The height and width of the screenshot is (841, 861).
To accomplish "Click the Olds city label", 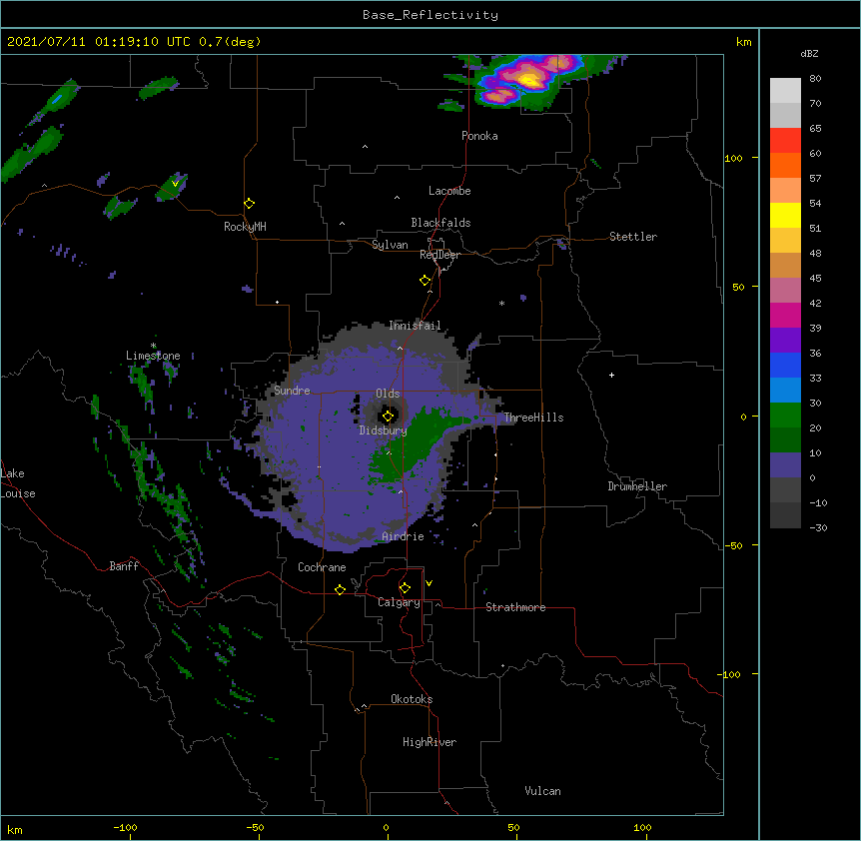I will 388,394.
